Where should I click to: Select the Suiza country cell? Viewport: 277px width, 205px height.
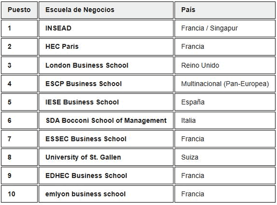(x=190, y=157)
